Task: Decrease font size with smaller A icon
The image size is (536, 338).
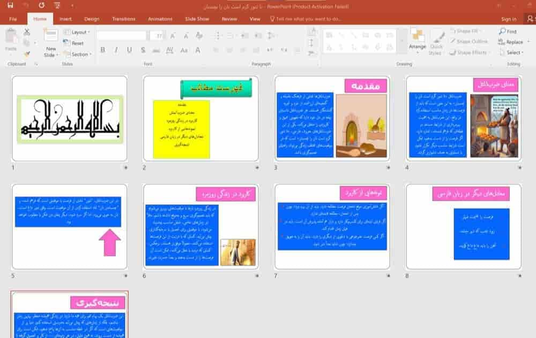Action: pos(186,35)
